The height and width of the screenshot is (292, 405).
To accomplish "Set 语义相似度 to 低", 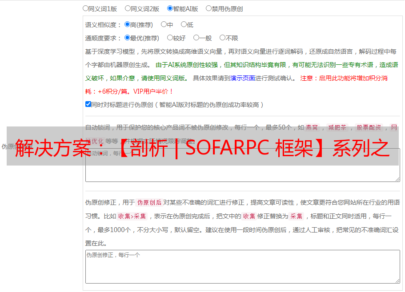I will point(184,25).
